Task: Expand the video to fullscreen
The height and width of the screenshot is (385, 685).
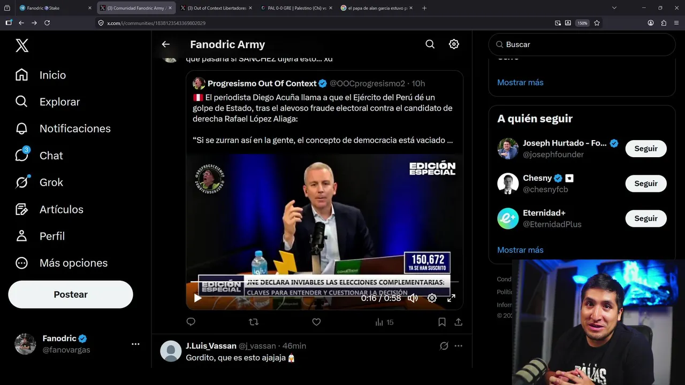Action: click(x=451, y=298)
